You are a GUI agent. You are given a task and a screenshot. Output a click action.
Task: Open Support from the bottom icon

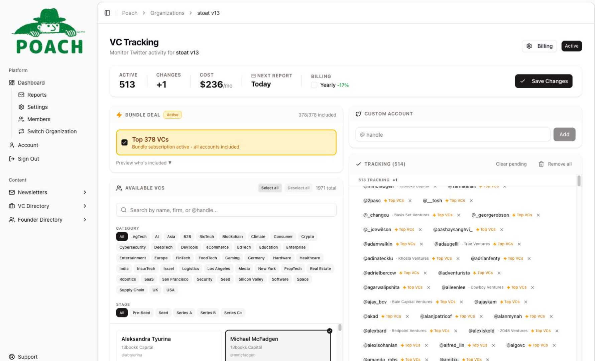[12, 357]
